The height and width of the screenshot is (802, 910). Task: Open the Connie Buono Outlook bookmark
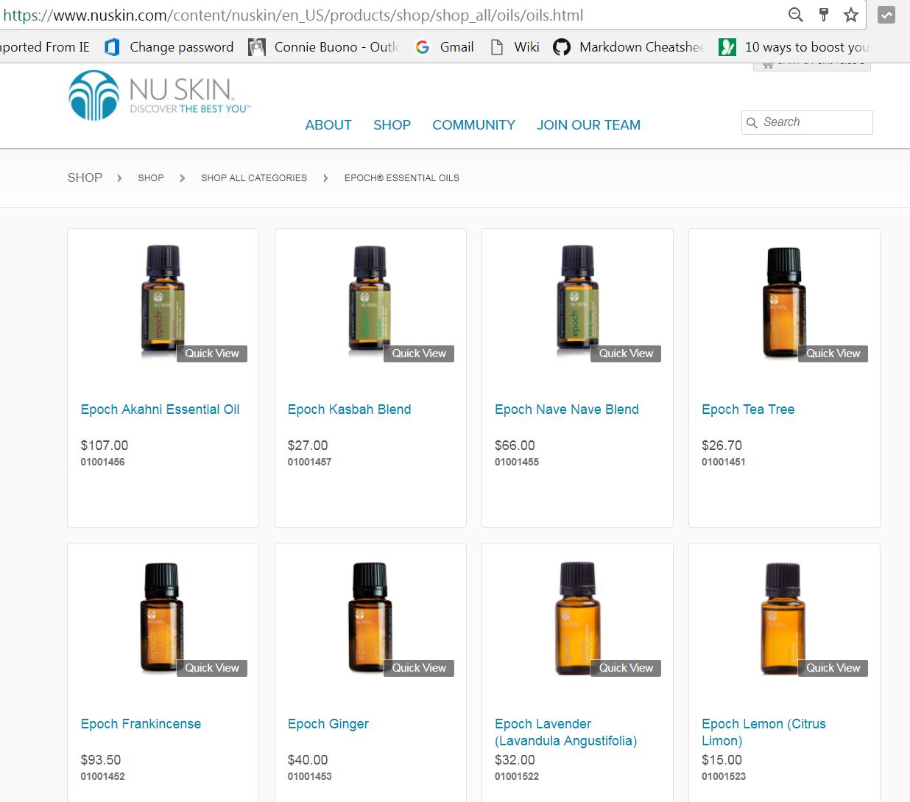[325, 47]
